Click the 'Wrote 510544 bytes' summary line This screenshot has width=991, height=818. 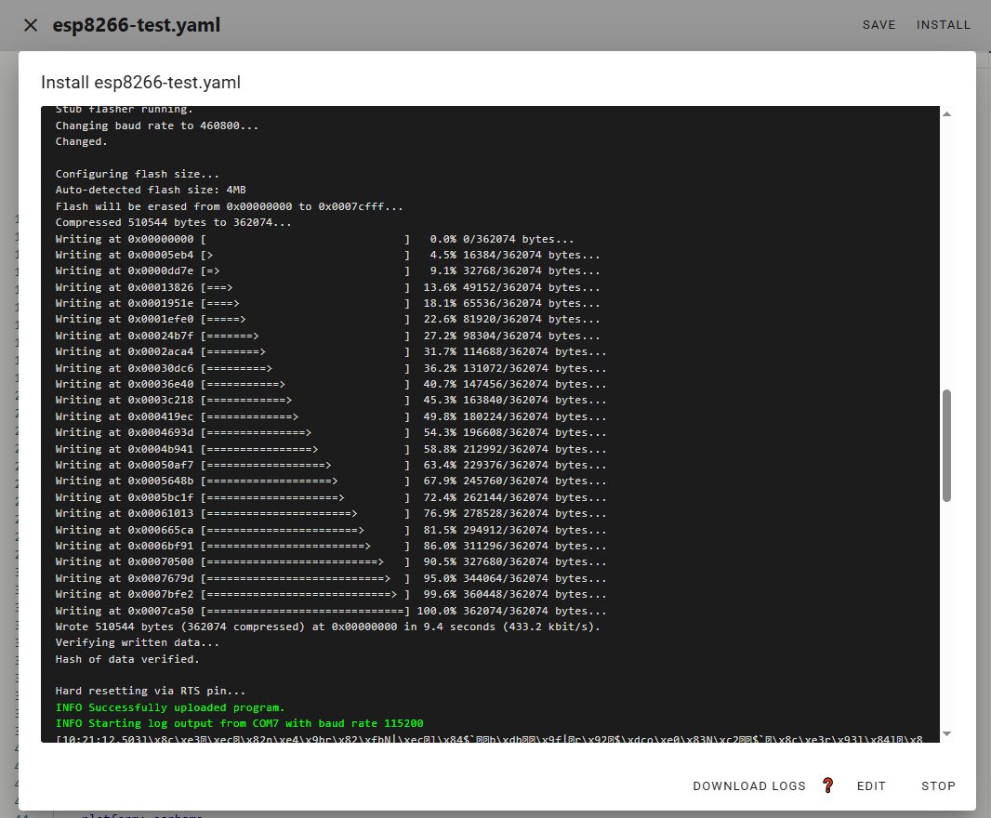click(x=328, y=627)
